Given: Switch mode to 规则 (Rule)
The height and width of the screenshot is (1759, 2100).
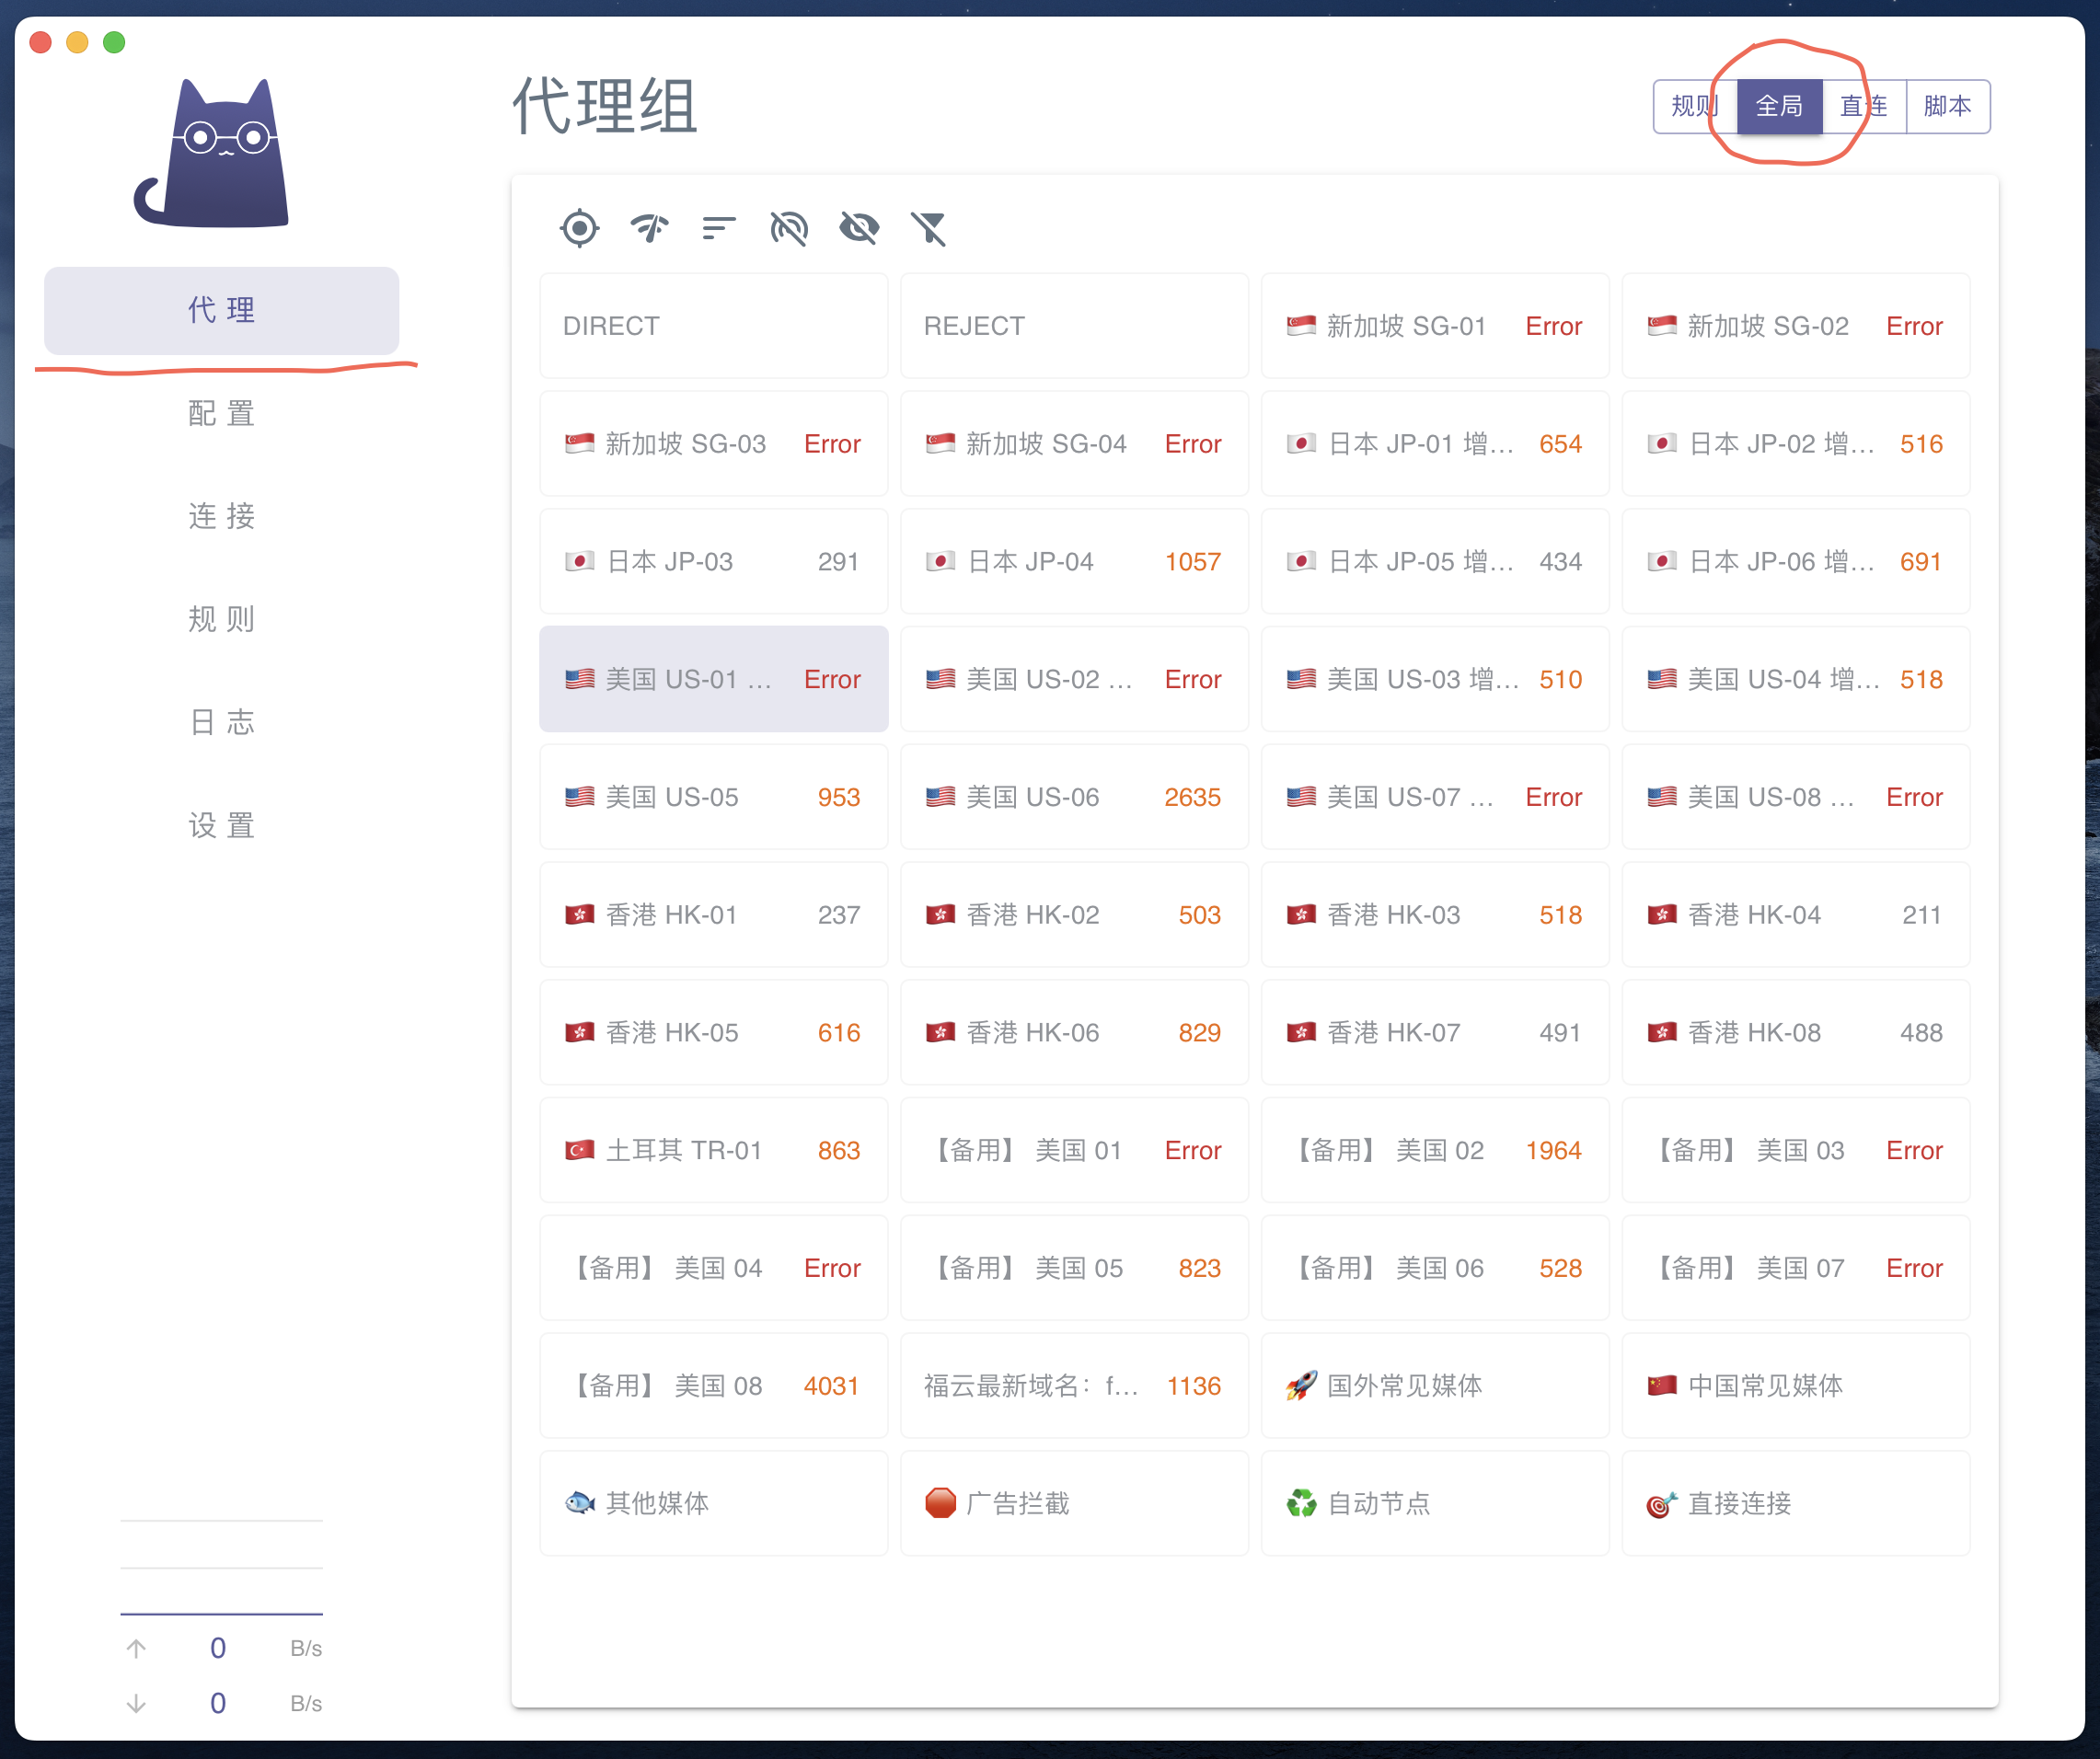Looking at the screenshot, I should 1694,106.
